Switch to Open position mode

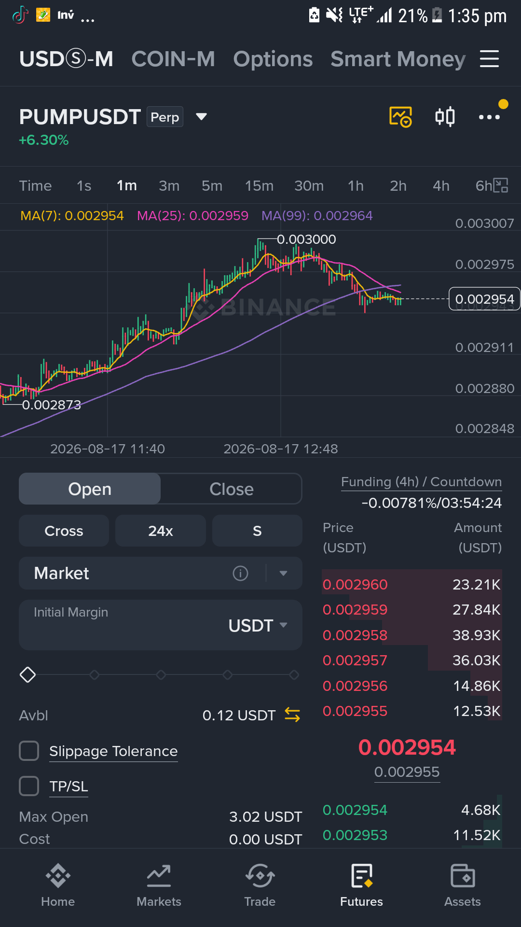coord(90,489)
